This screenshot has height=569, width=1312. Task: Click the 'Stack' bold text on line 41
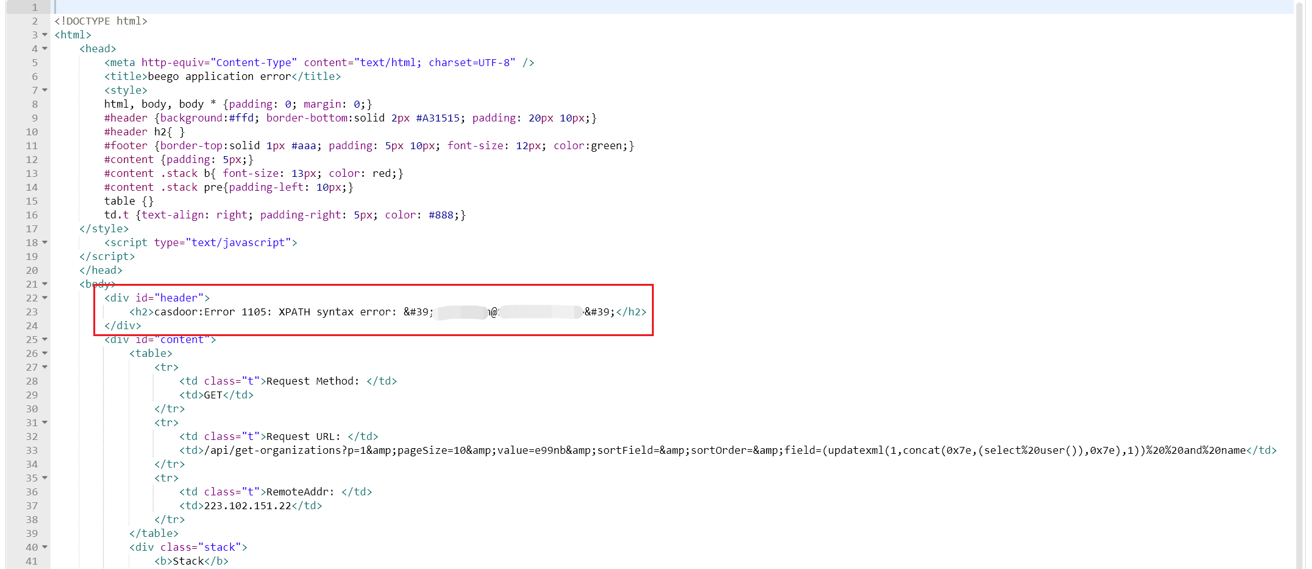click(x=189, y=561)
